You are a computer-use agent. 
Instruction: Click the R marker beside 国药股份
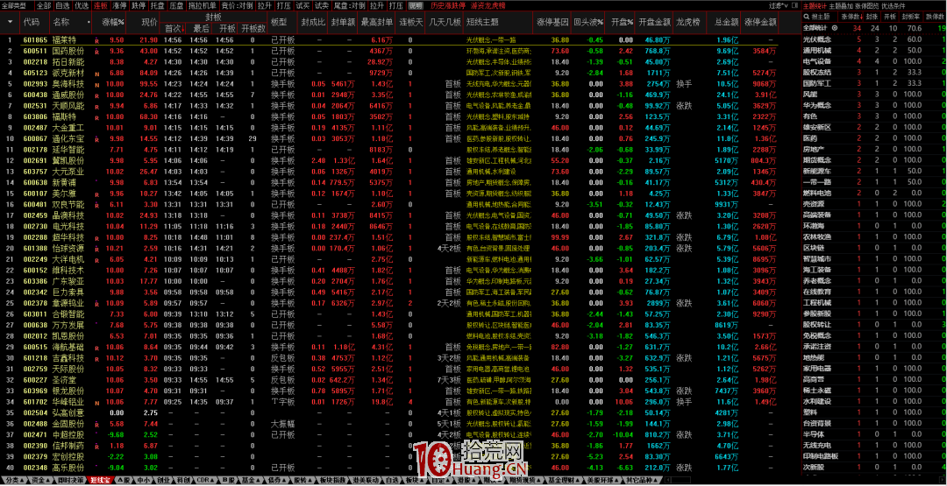(96, 52)
